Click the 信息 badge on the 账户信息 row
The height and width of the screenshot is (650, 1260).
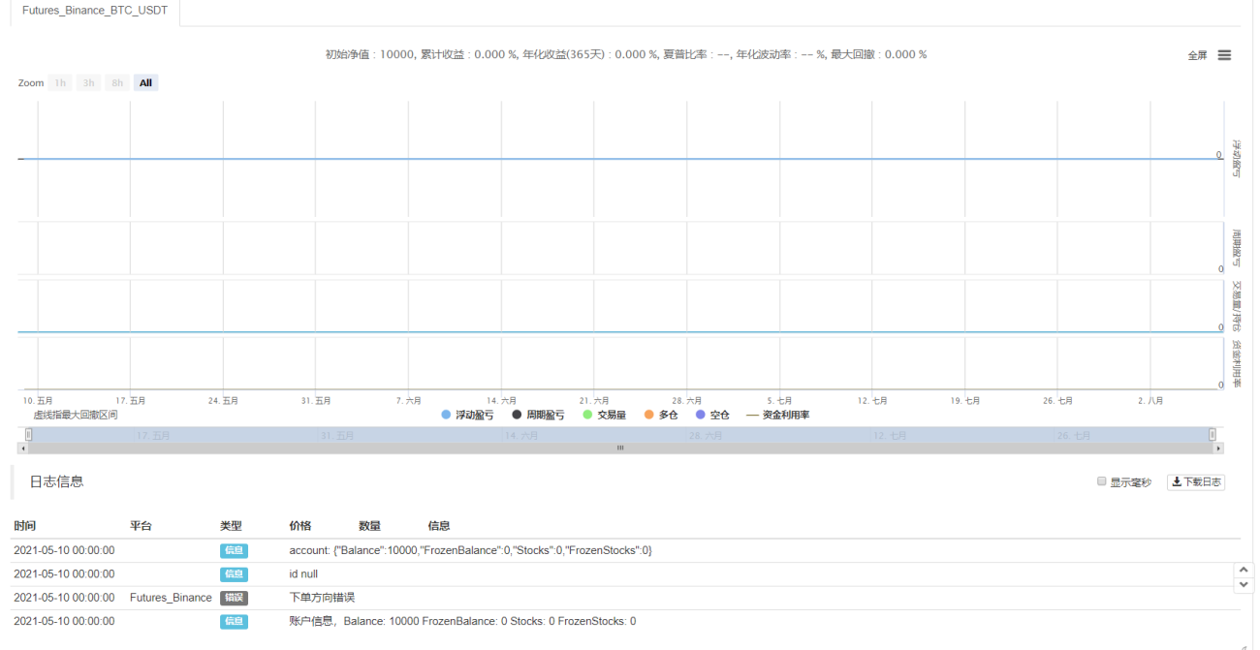[234, 621]
